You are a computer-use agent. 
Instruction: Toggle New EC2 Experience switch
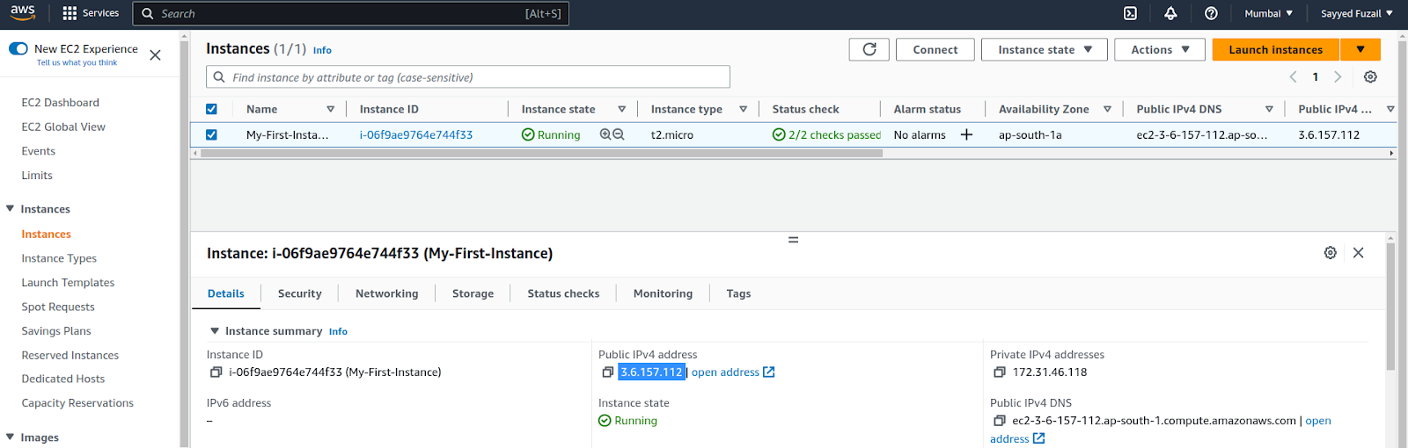18,49
